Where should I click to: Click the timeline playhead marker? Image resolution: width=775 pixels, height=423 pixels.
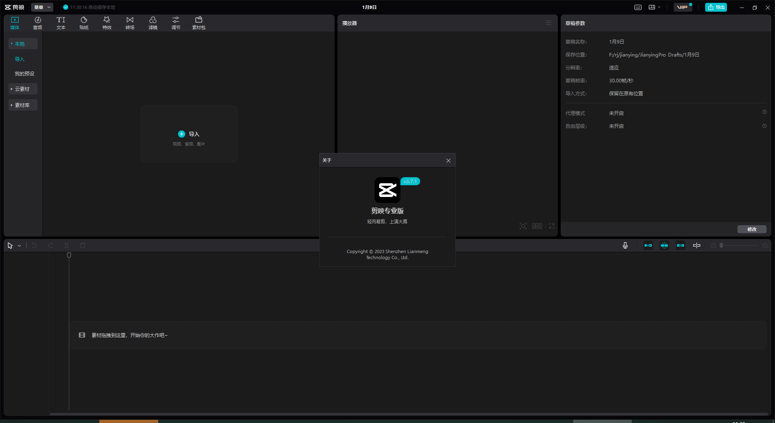(x=69, y=255)
